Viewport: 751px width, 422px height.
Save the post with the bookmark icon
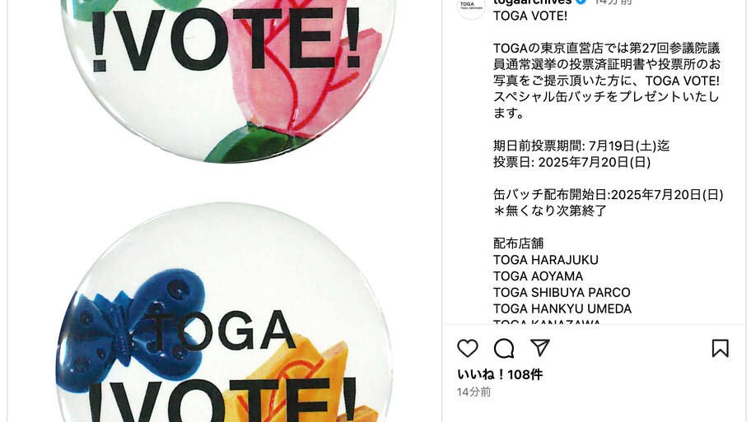click(720, 348)
